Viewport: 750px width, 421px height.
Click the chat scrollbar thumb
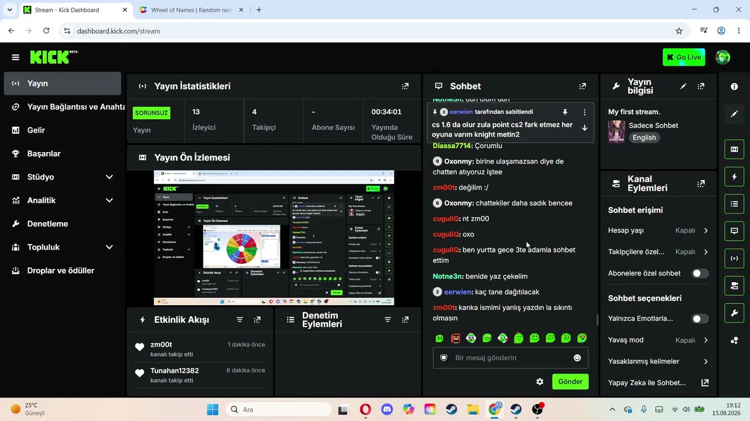click(x=597, y=320)
